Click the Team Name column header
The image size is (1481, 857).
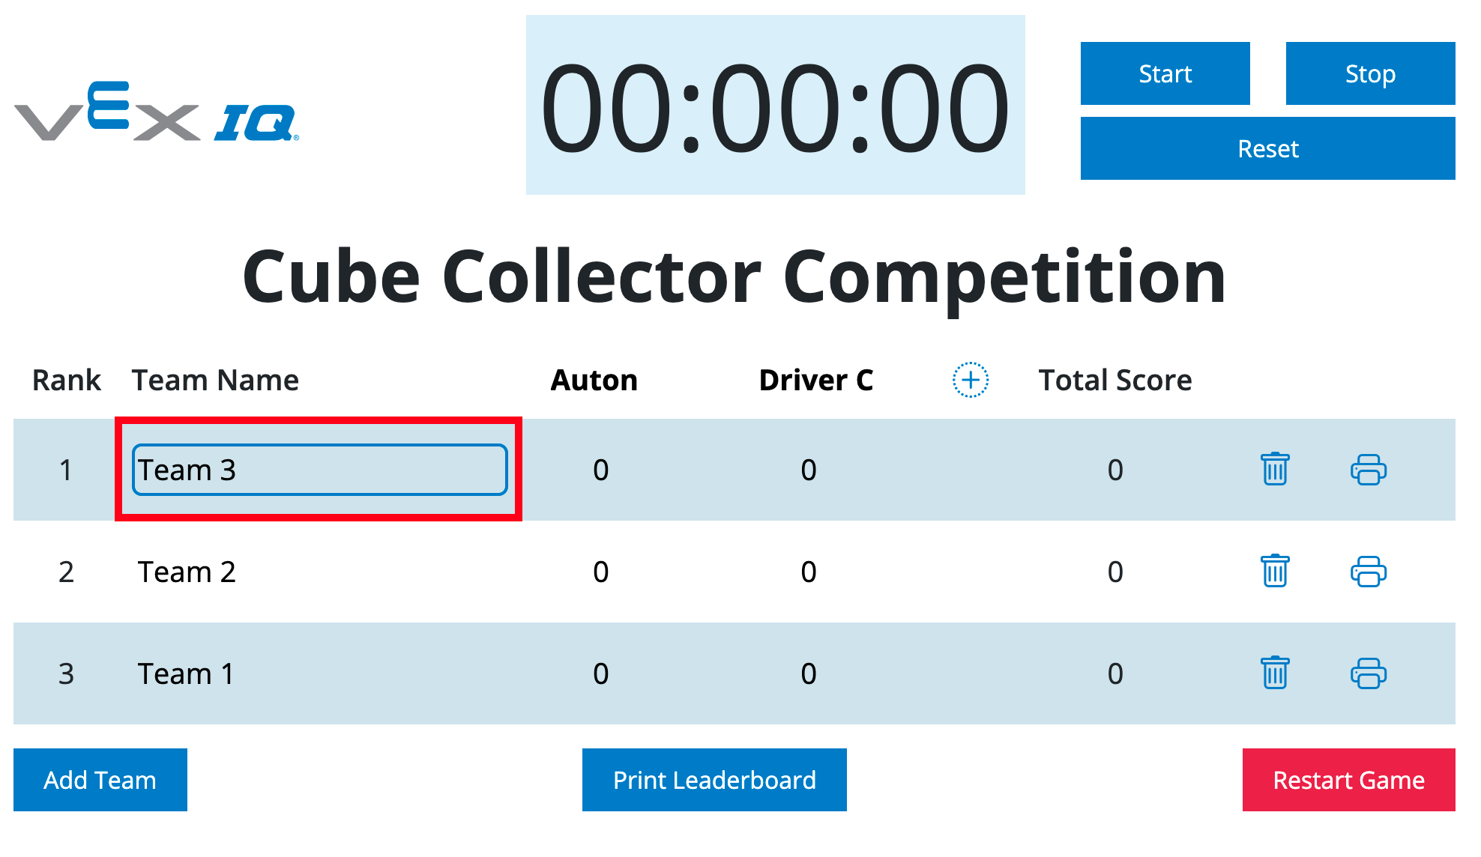click(x=216, y=380)
